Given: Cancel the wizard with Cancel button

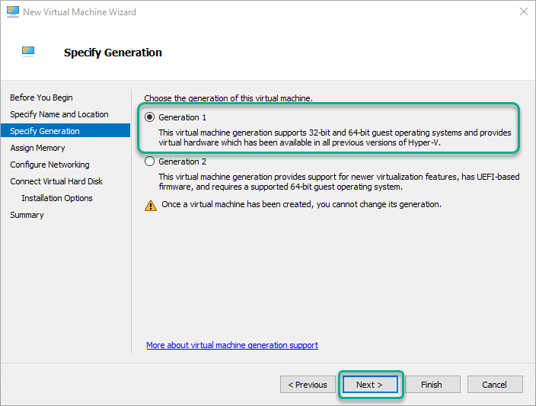Looking at the screenshot, I should pos(495,385).
